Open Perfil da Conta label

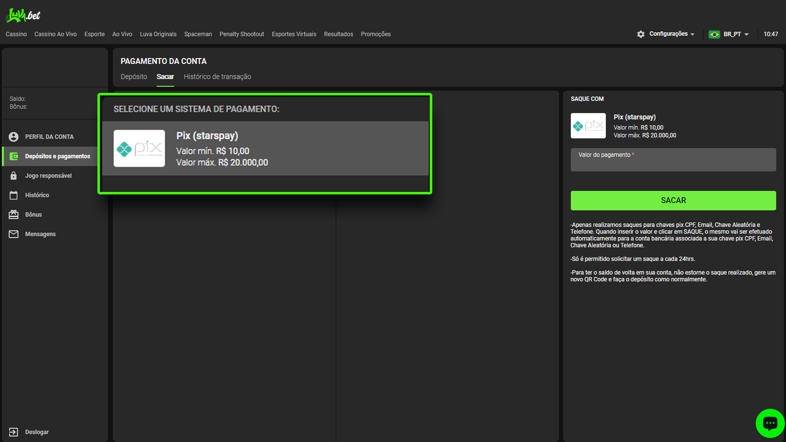pos(49,137)
